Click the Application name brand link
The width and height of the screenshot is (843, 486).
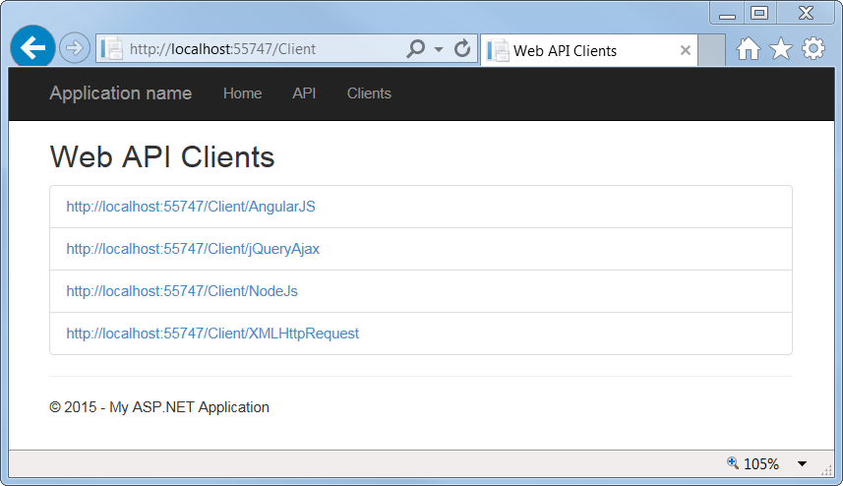[x=120, y=93]
